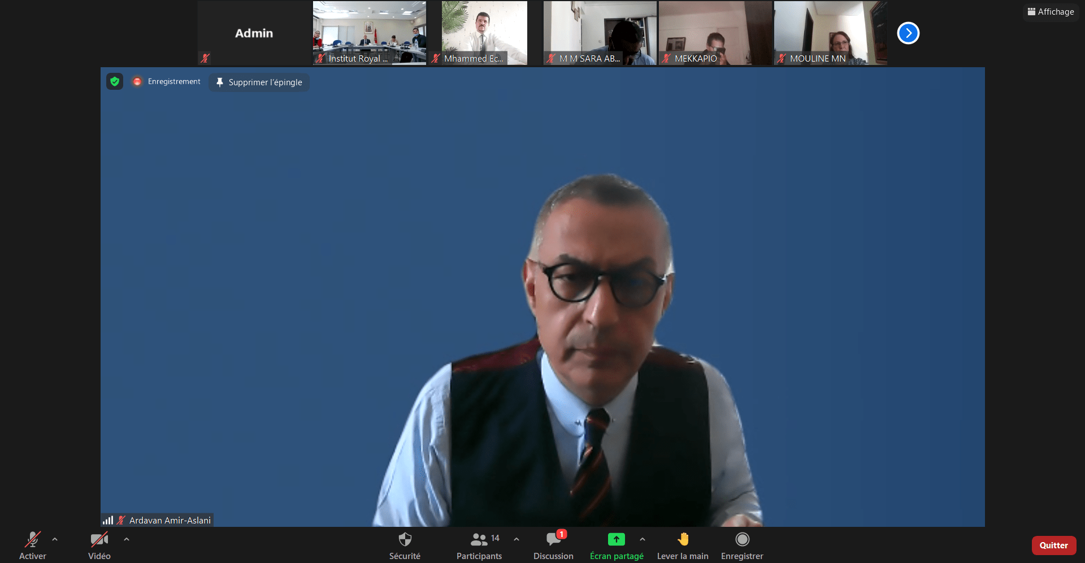The width and height of the screenshot is (1085, 563).
Task: Click the network signal bars icon
Action: [x=108, y=520]
